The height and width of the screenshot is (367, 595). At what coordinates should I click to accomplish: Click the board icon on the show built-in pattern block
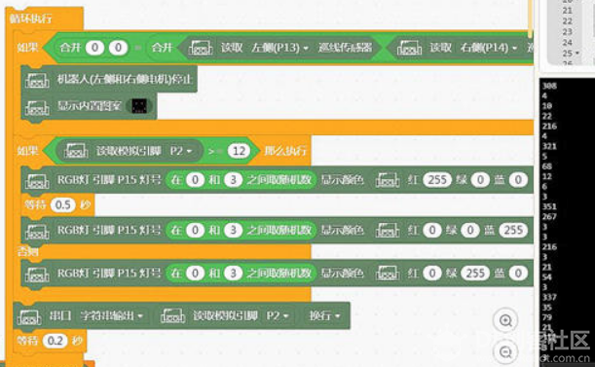click(x=37, y=107)
